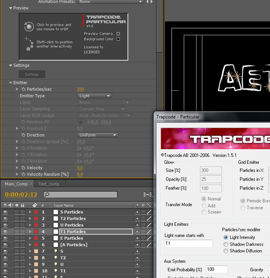The height and width of the screenshot is (278, 270).
Task: Select the Shadow Darkness radio button
Action: click(226, 244)
